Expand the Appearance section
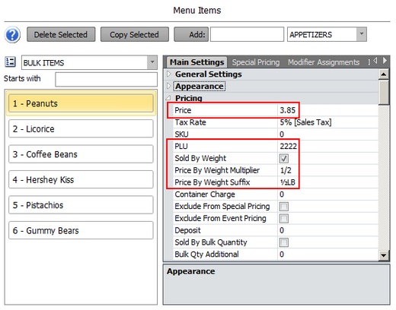The height and width of the screenshot is (310, 396). pos(169,86)
